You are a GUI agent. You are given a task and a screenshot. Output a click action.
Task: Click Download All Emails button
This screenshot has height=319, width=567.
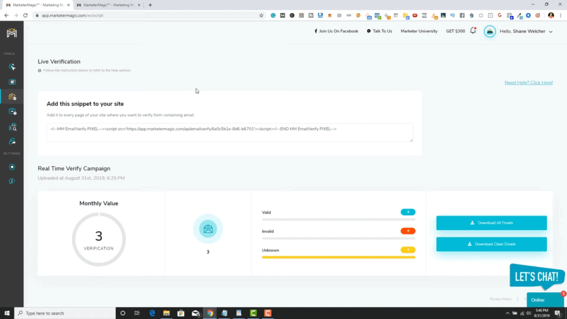click(x=492, y=223)
